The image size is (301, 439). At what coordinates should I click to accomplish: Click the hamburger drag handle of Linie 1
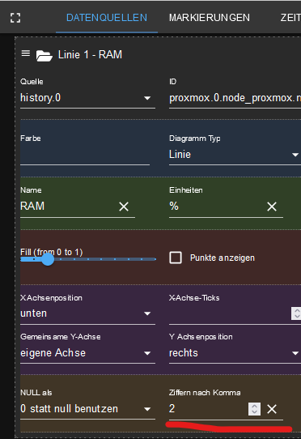coord(26,53)
